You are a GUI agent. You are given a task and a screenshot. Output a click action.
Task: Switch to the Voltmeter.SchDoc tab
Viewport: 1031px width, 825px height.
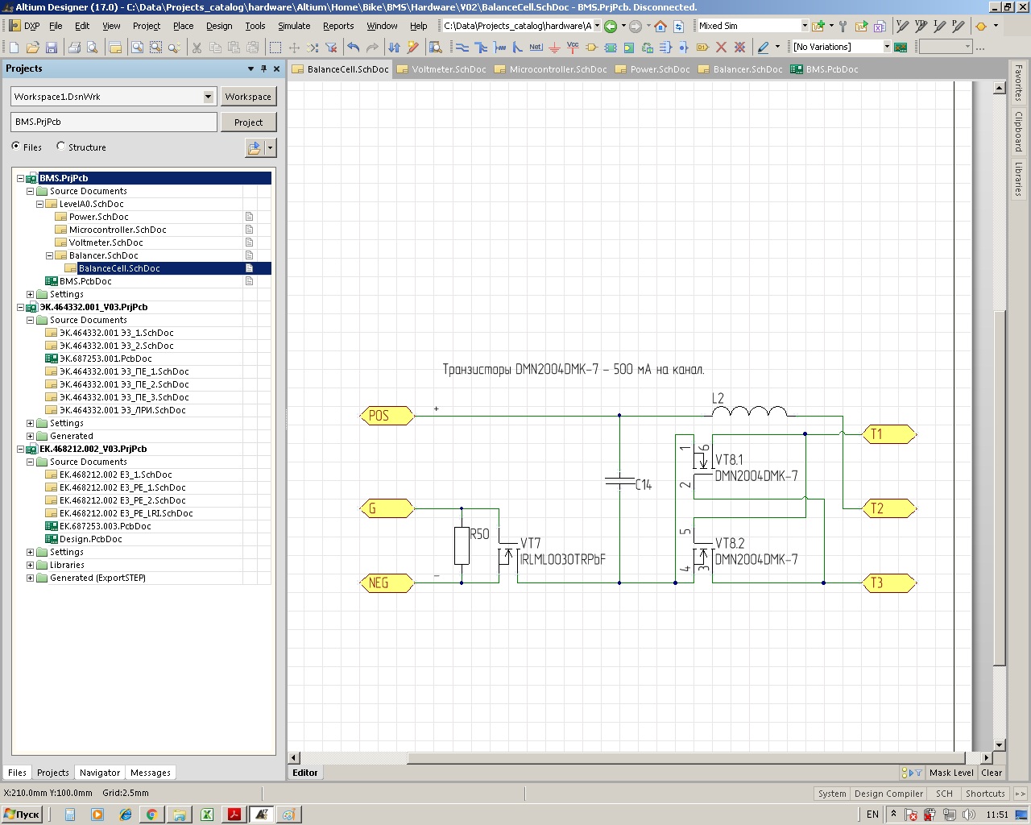448,69
